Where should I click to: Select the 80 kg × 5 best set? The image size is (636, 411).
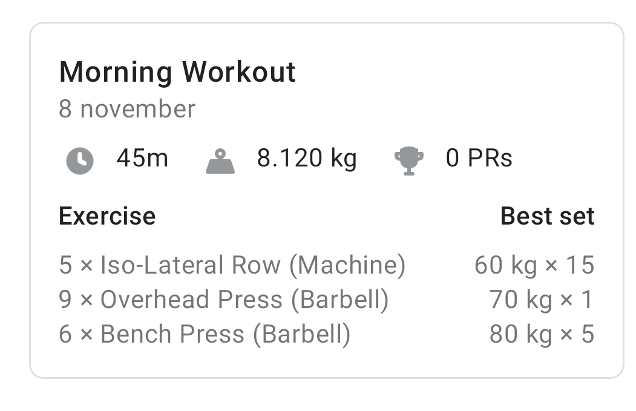(541, 334)
